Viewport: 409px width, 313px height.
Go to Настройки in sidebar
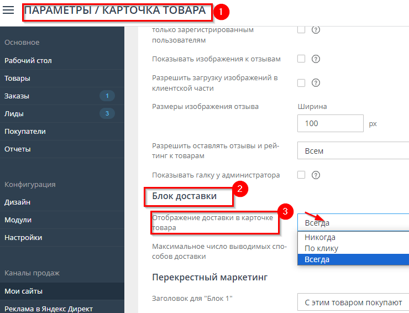[23, 238]
